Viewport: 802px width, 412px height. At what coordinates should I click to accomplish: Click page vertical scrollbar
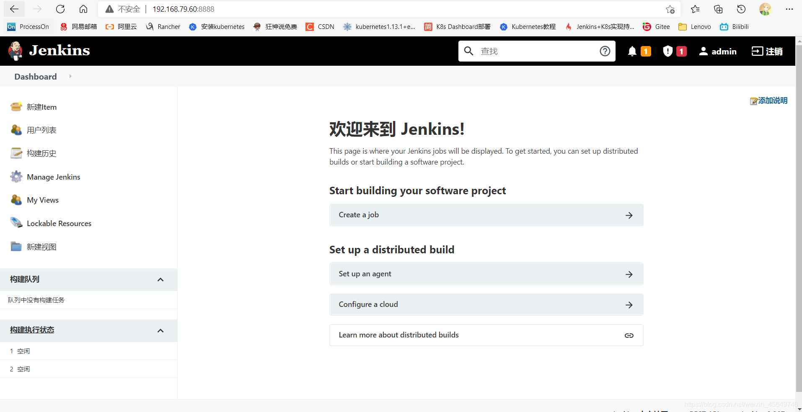[799, 218]
